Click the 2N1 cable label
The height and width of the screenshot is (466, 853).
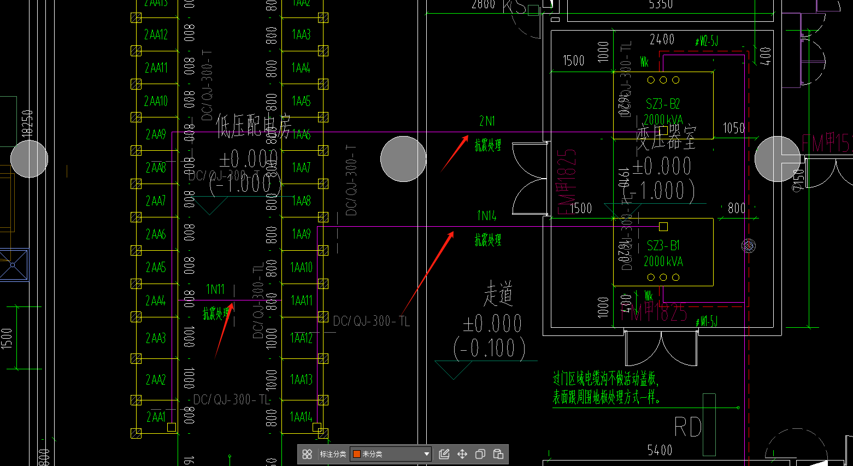pos(487,121)
